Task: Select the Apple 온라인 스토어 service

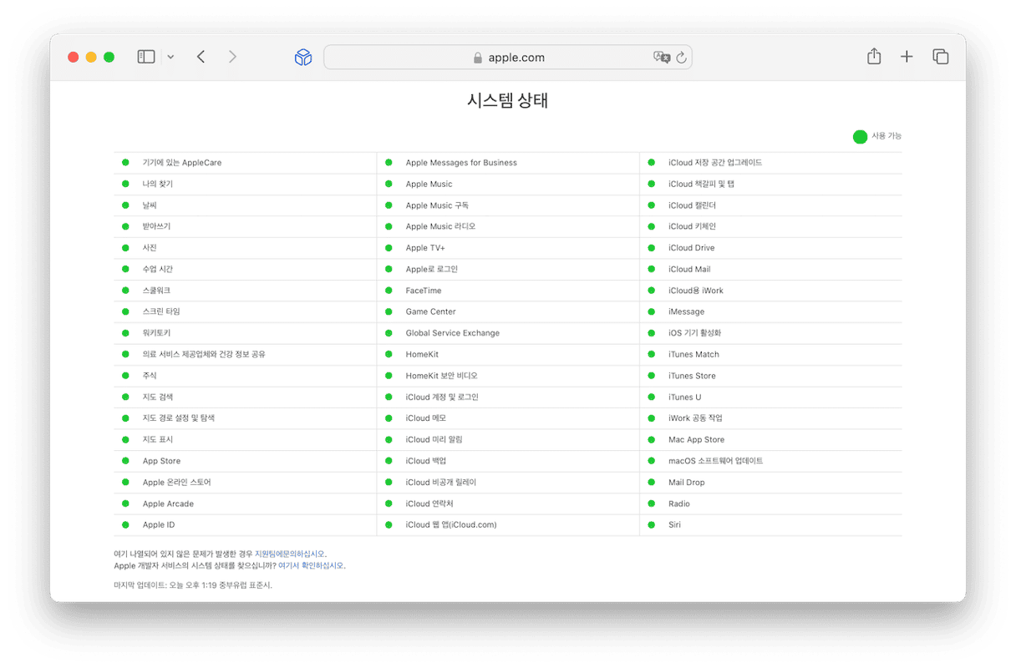Action: coord(245,483)
